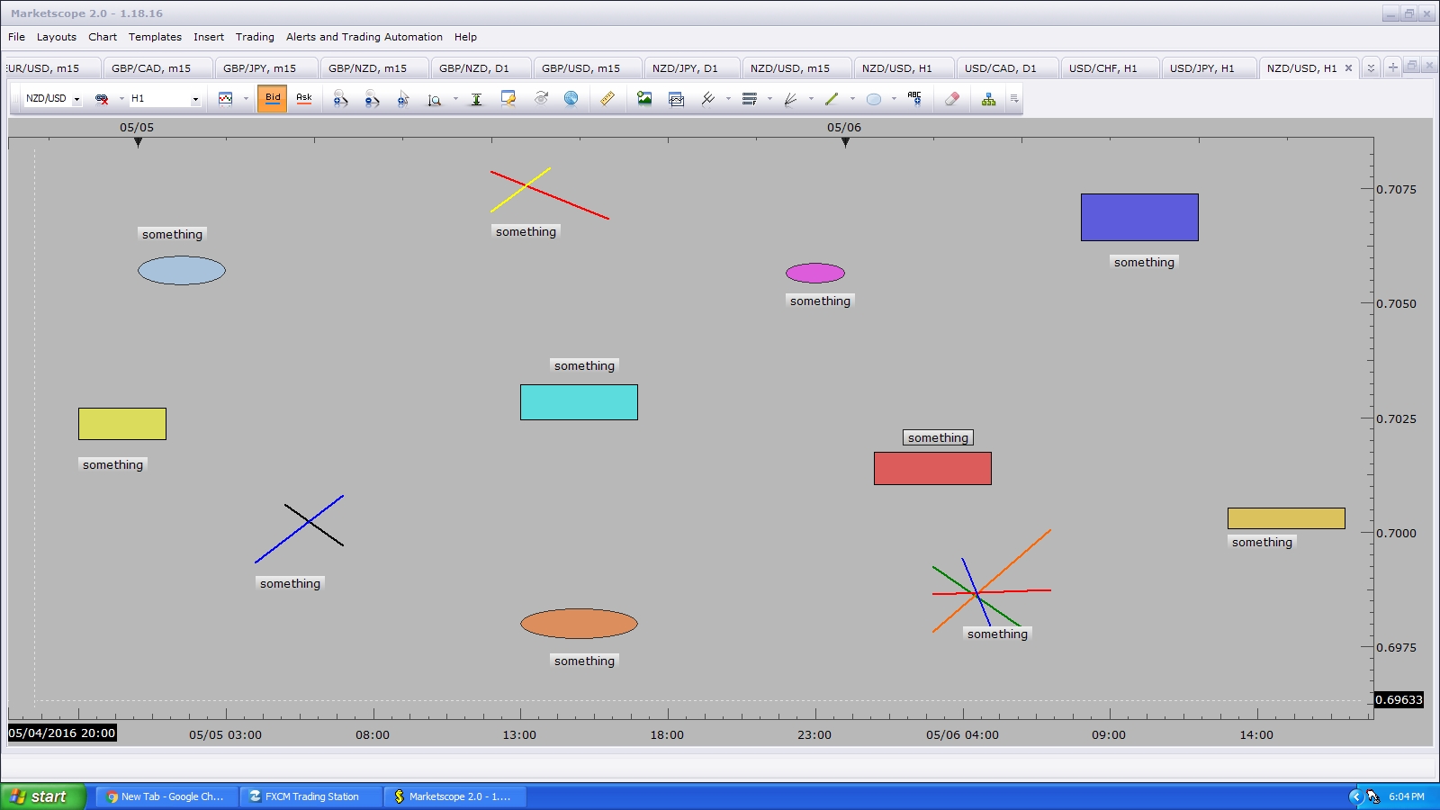1440x810 pixels.
Task: Expand the chart type dropdown arrow
Action: 246,99
